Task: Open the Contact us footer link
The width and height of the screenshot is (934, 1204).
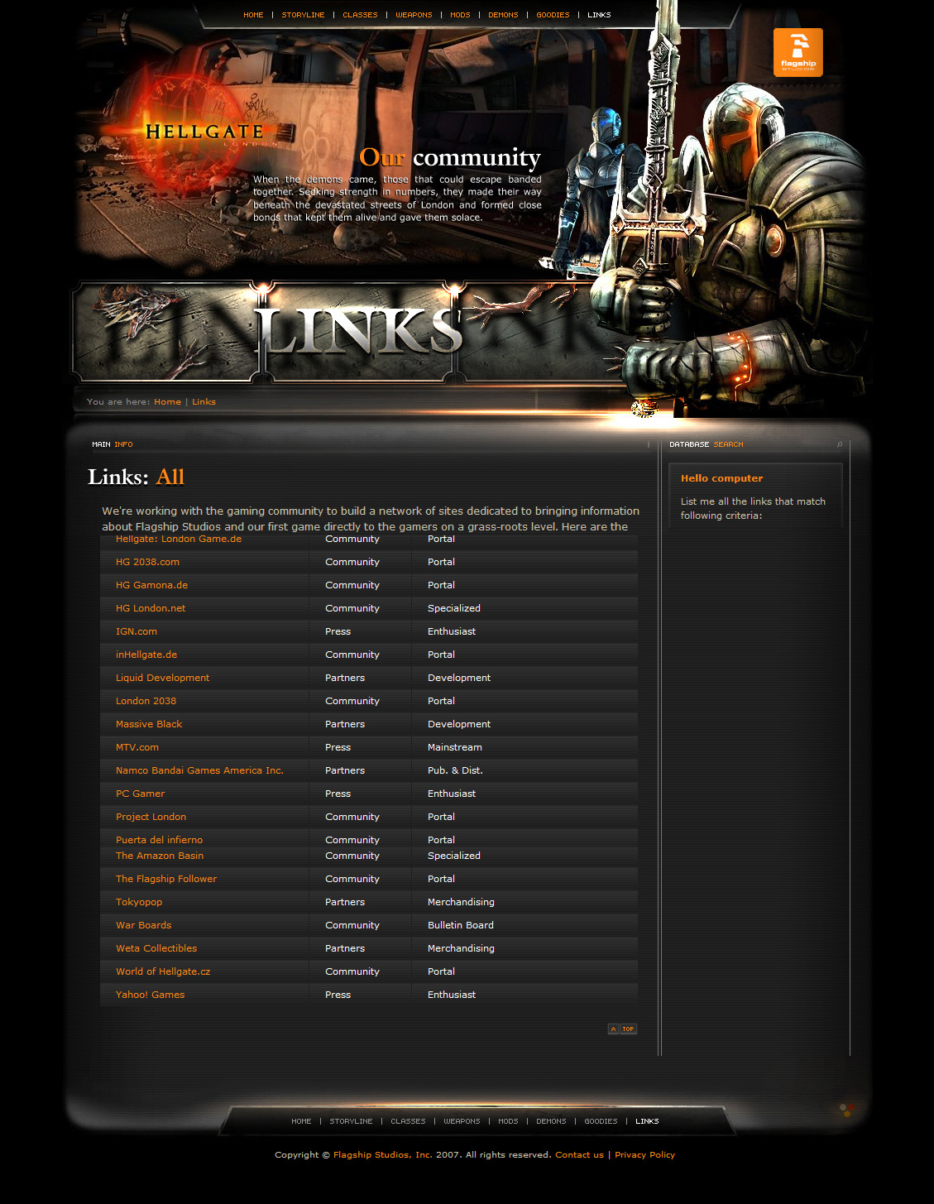Action: [579, 1155]
